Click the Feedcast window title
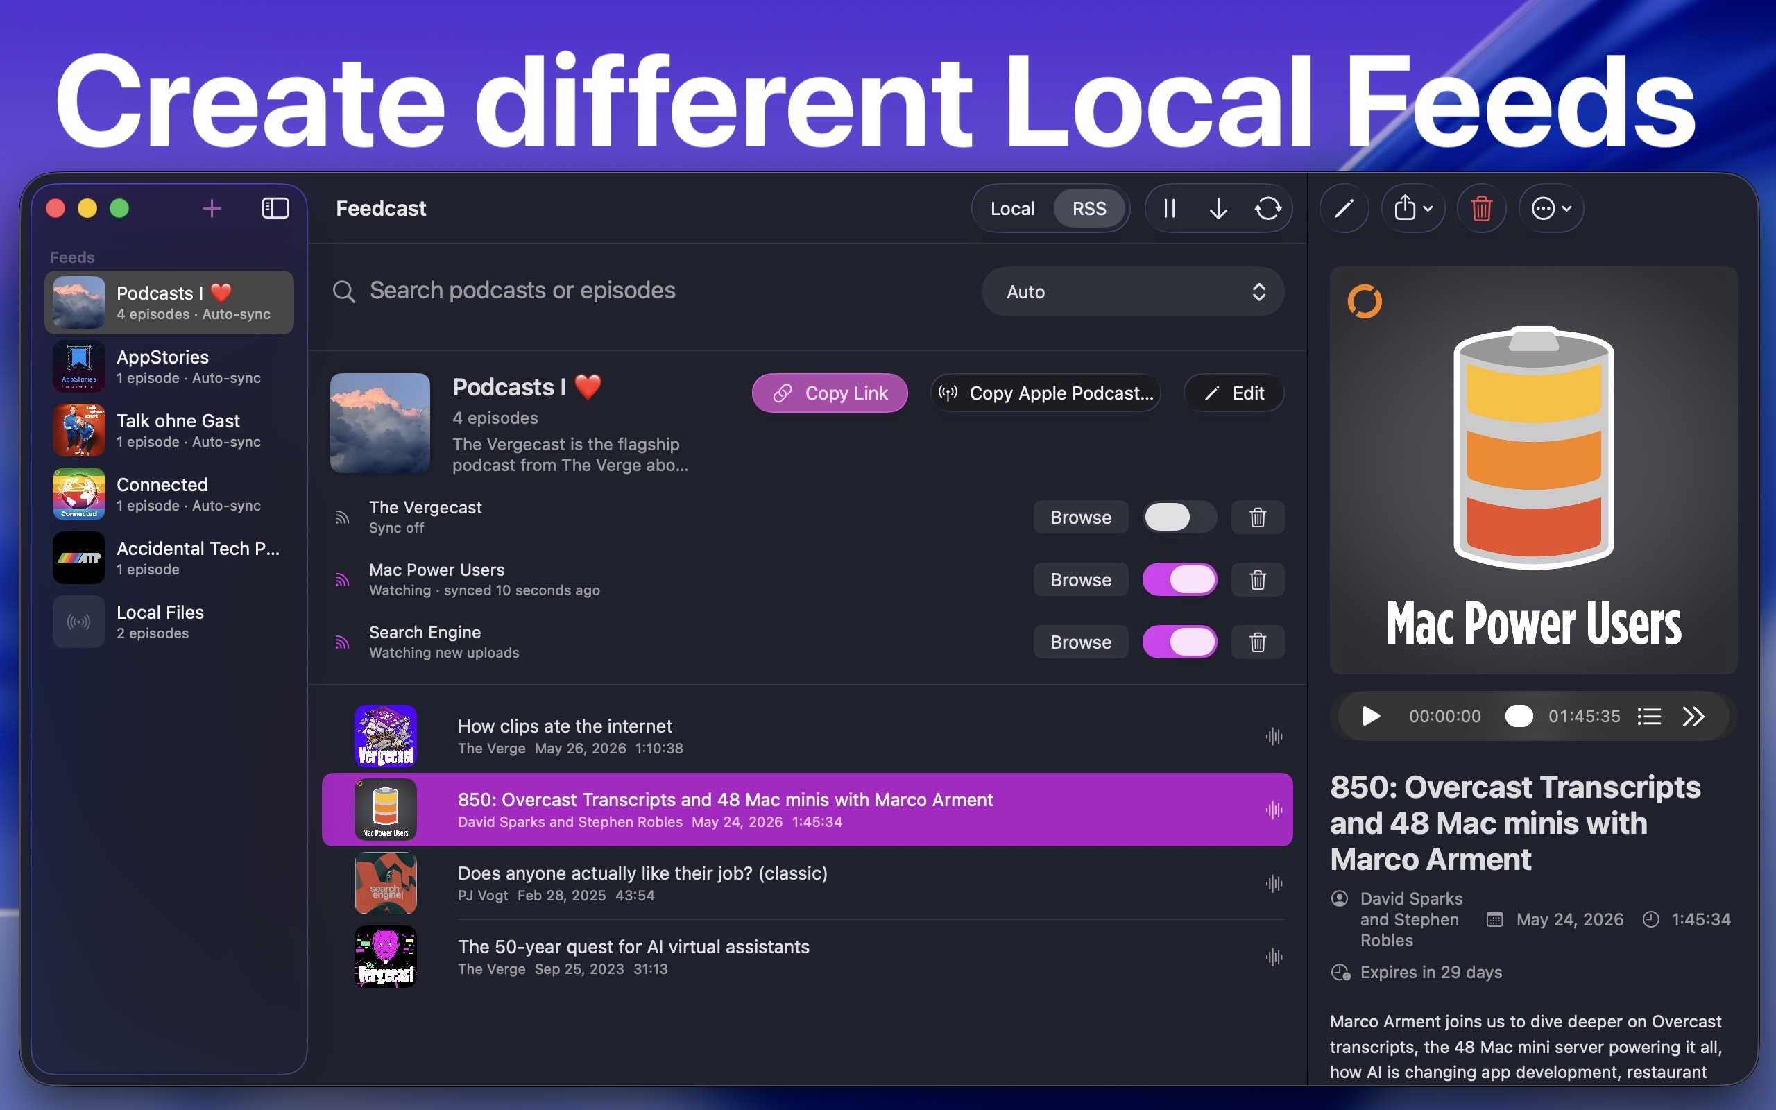This screenshot has height=1110, width=1776. (x=381, y=209)
